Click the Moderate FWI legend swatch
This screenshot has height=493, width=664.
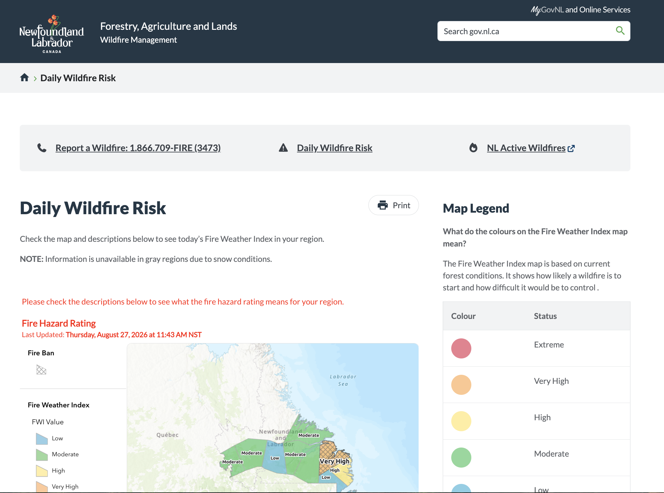point(42,454)
